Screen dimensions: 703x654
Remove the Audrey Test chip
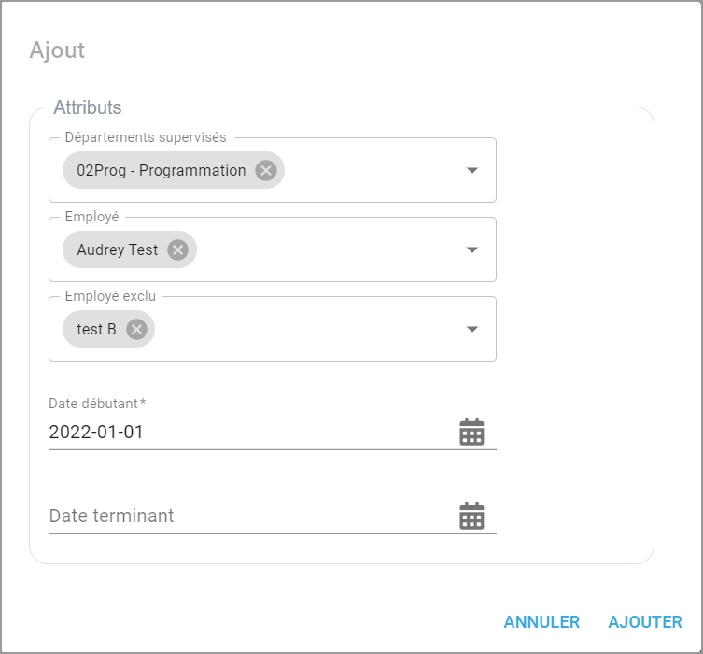coord(177,249)
